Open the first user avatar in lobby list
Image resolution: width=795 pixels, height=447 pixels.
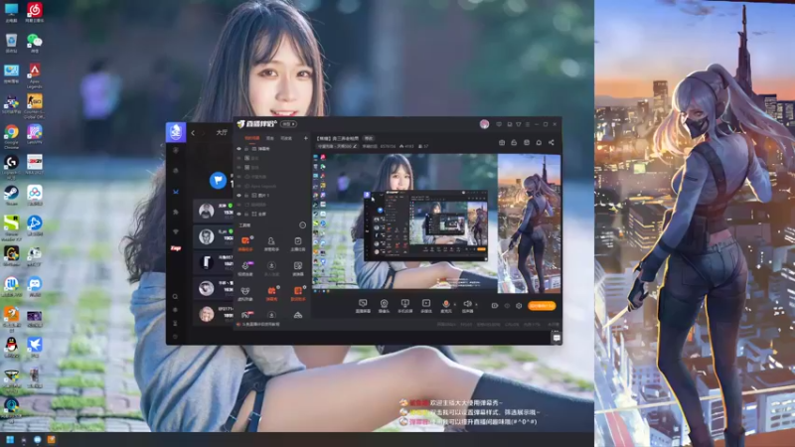206,211
